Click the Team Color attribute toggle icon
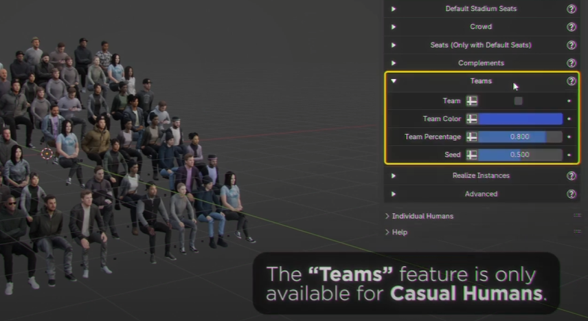This screenshot has height=321, width=588. 472,119
